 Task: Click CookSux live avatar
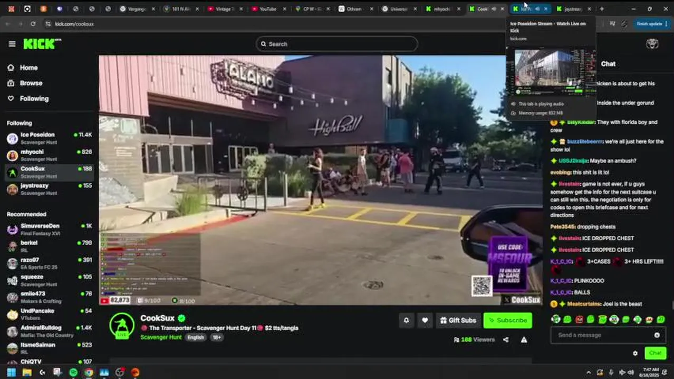[122, 325]
